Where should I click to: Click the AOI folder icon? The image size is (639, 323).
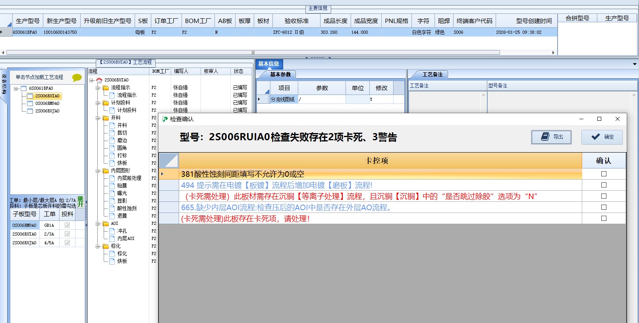[106, 224]
